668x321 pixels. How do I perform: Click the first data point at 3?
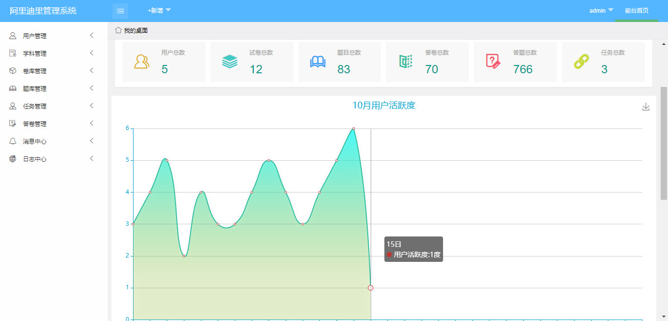pos(133,224)
